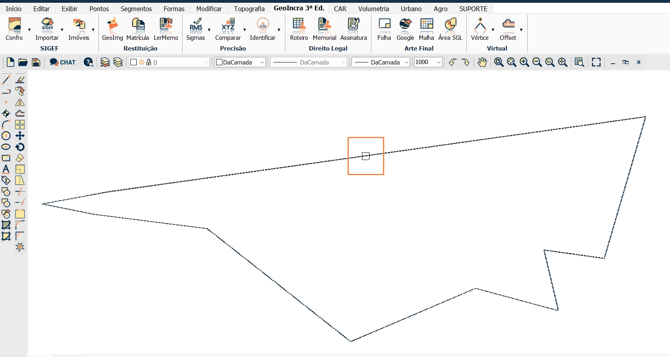This screenshot has height=357, width=670.
Task: Click the Malha grid button
Action: click(x=426, y=29)
